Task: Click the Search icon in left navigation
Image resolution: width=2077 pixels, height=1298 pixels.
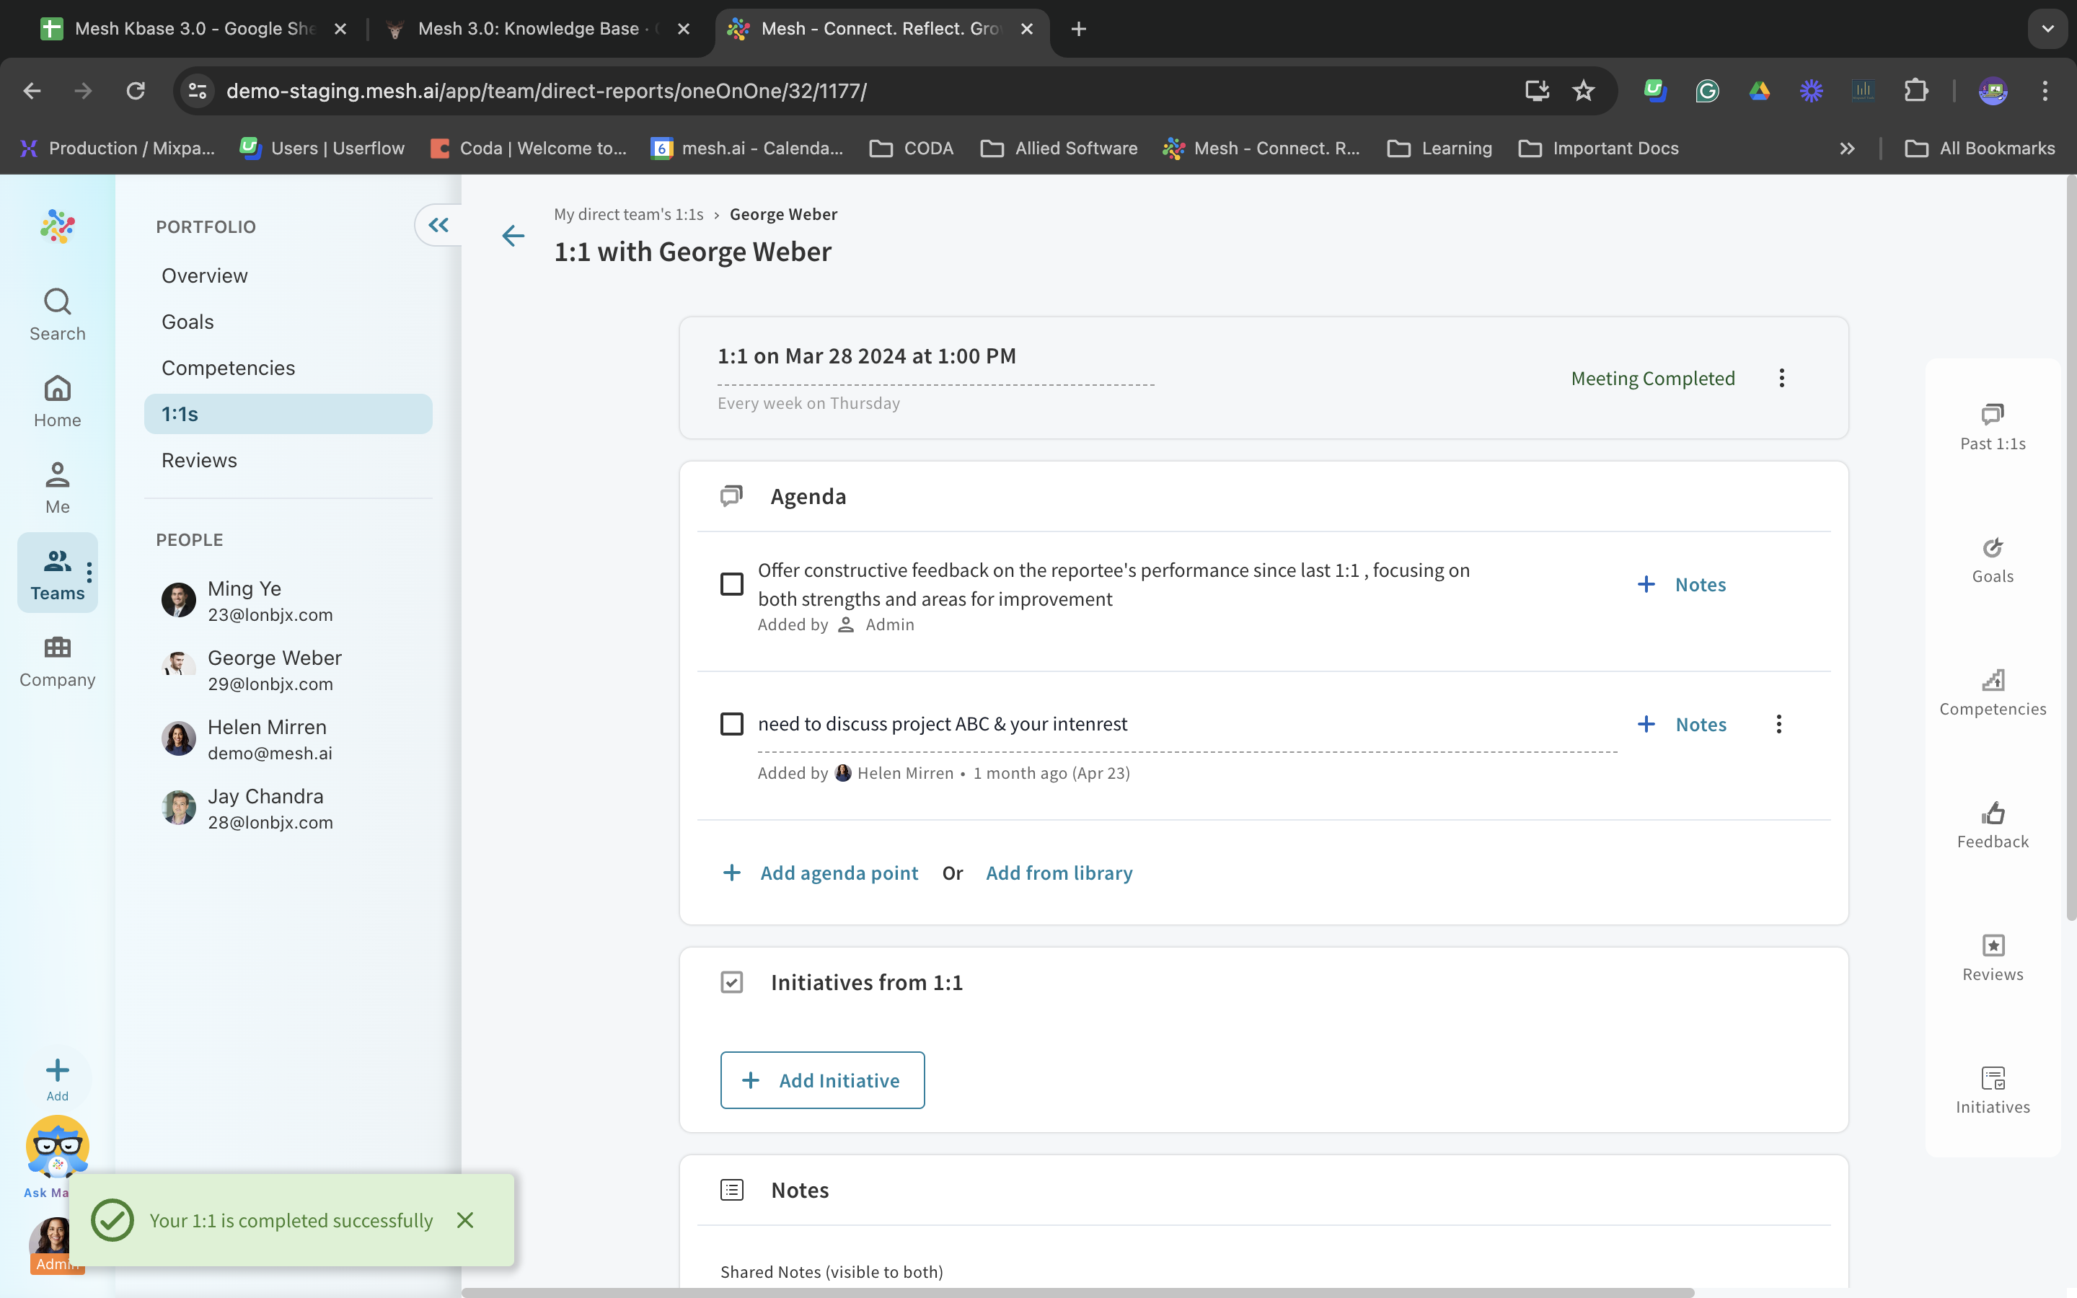Action: pyautogui.click(x=58, y=302)
